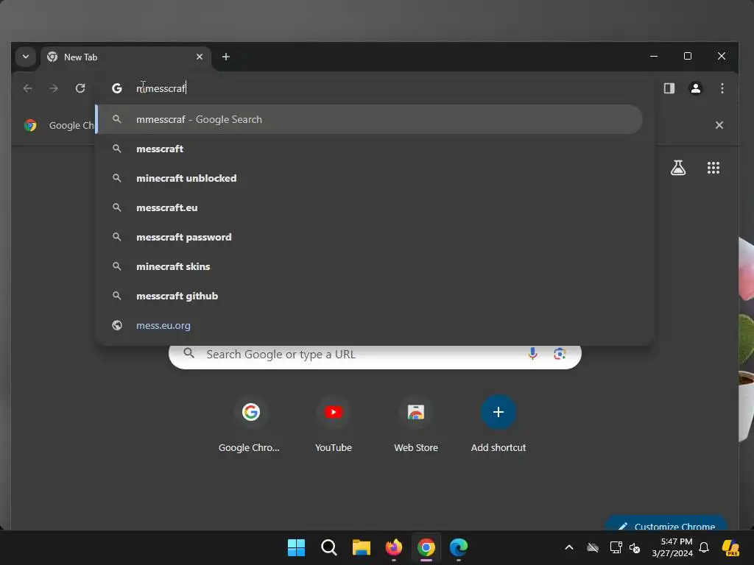
Task: Open the tab search dropdown arrow
Action: coord(26,57)
